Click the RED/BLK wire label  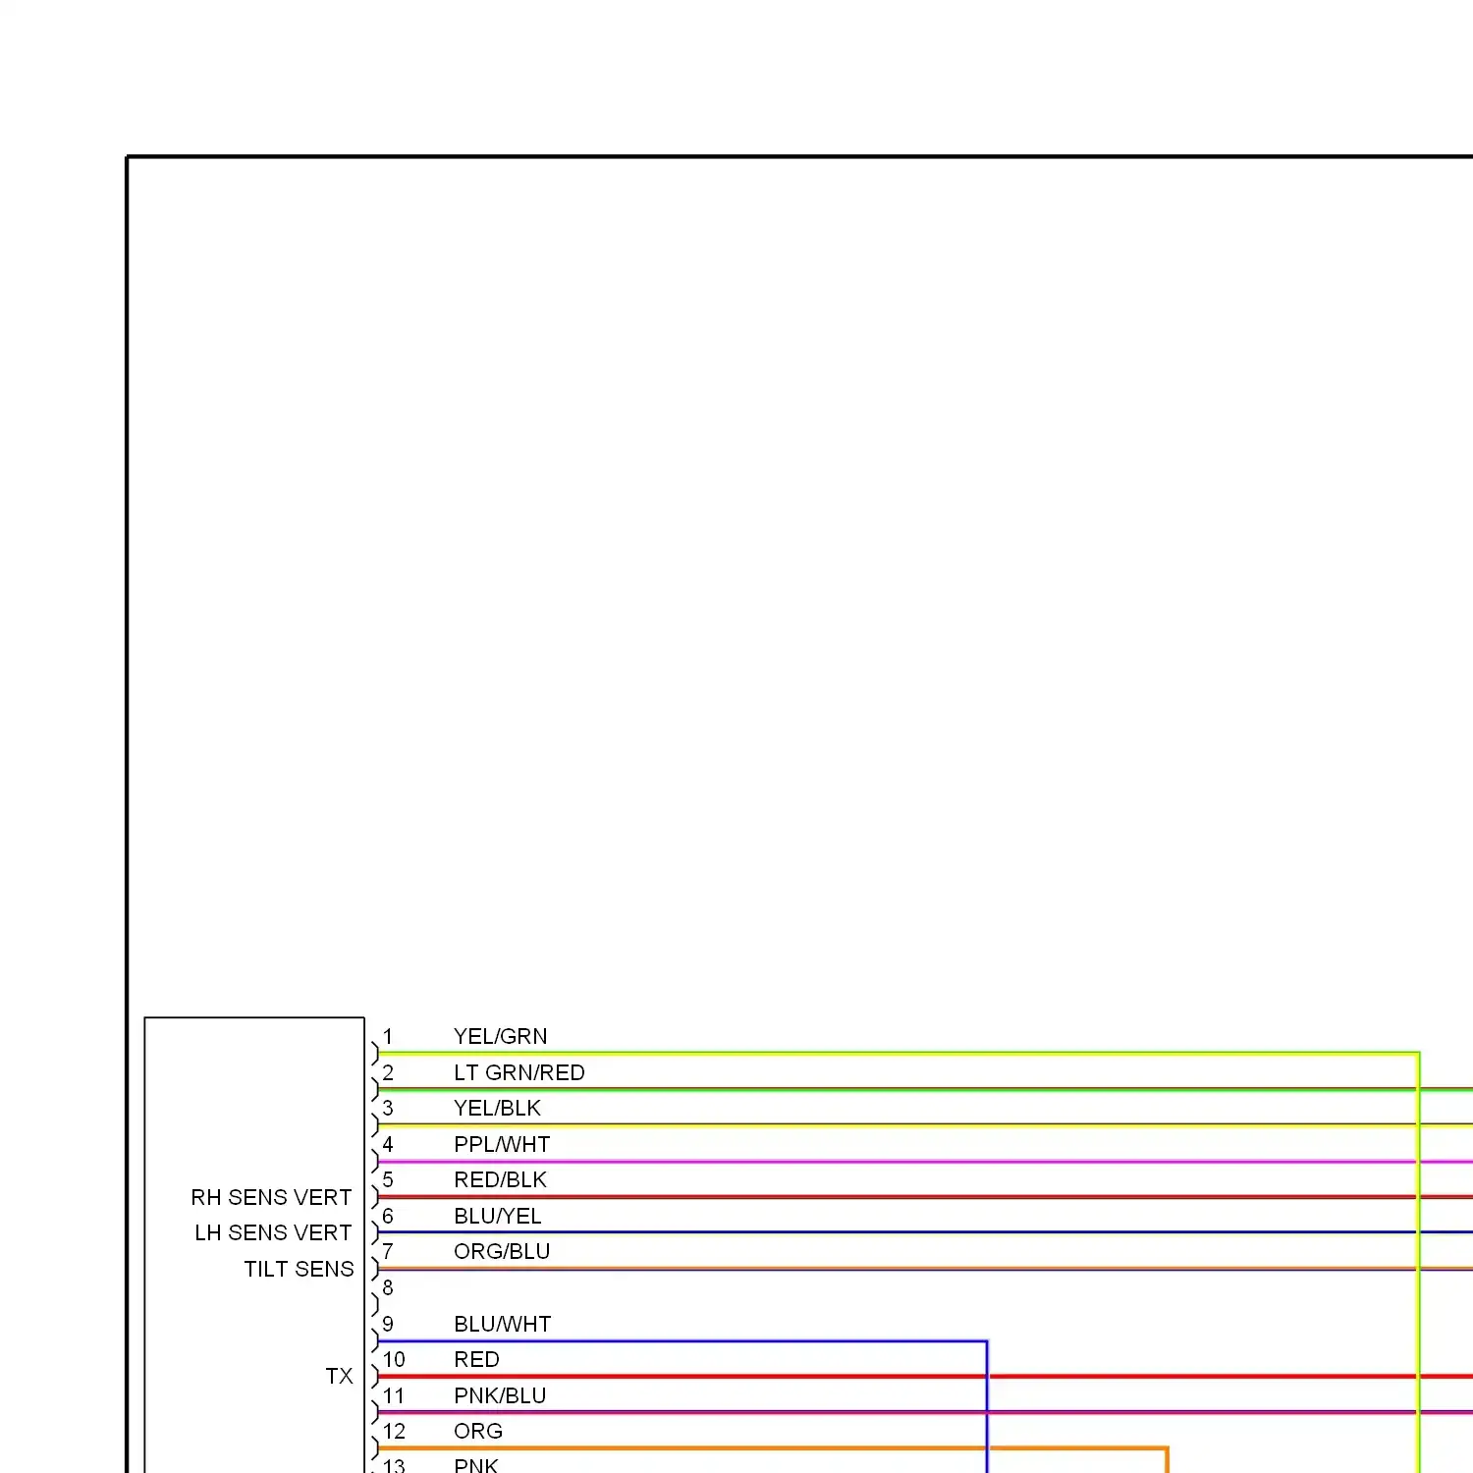[x=500, y=1179]
